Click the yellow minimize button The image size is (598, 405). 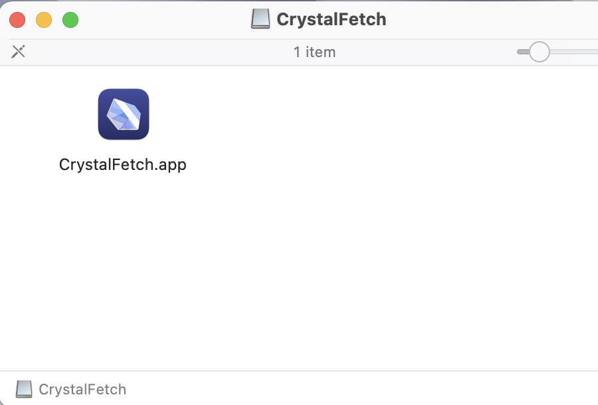[x=44, y=20]
